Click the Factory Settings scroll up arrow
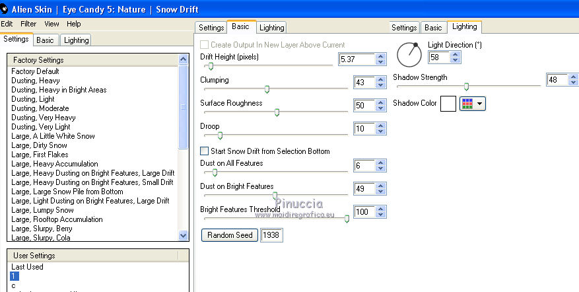Screen dimensions: 579x292 [183, 59]
